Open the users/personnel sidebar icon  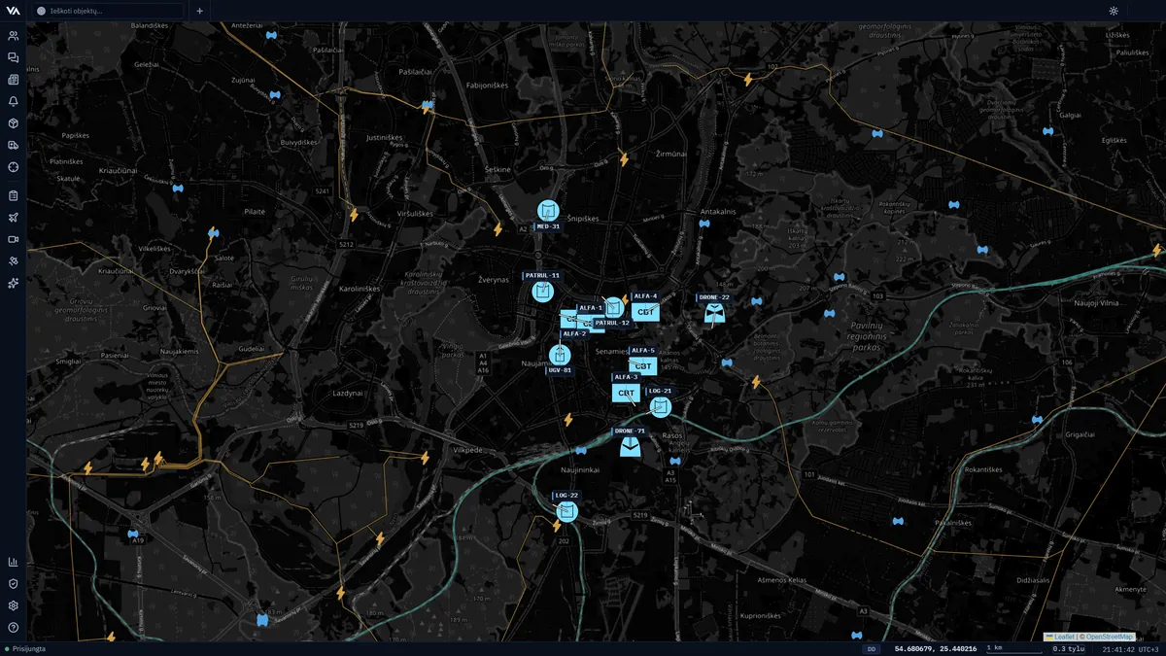pyautogui.click(x=14, y=35)
